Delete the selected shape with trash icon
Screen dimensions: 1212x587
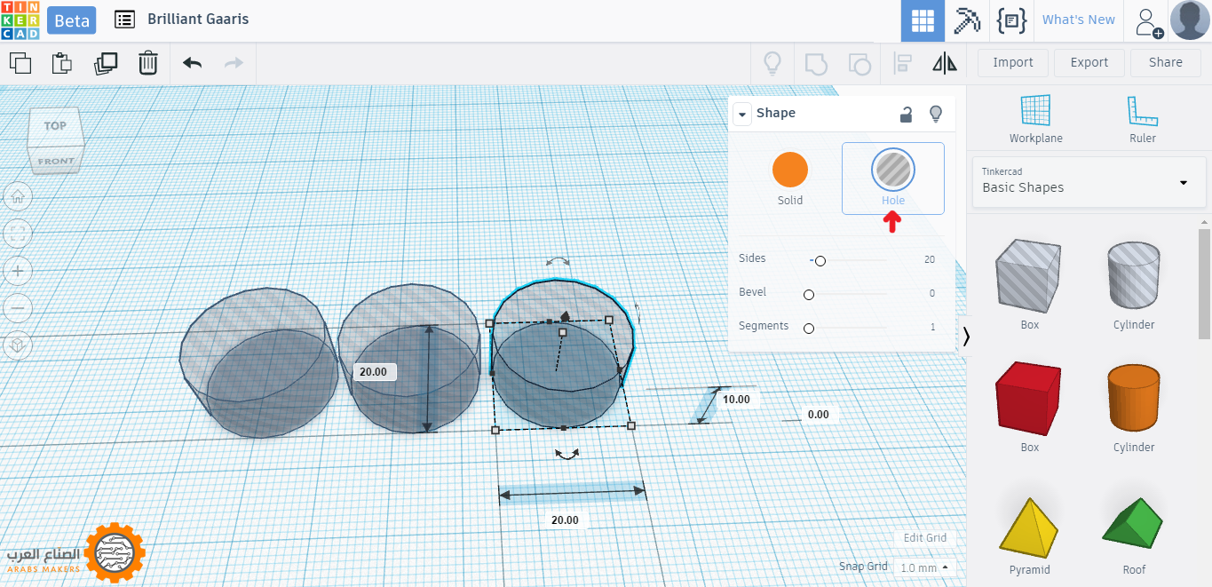(148, 63)
